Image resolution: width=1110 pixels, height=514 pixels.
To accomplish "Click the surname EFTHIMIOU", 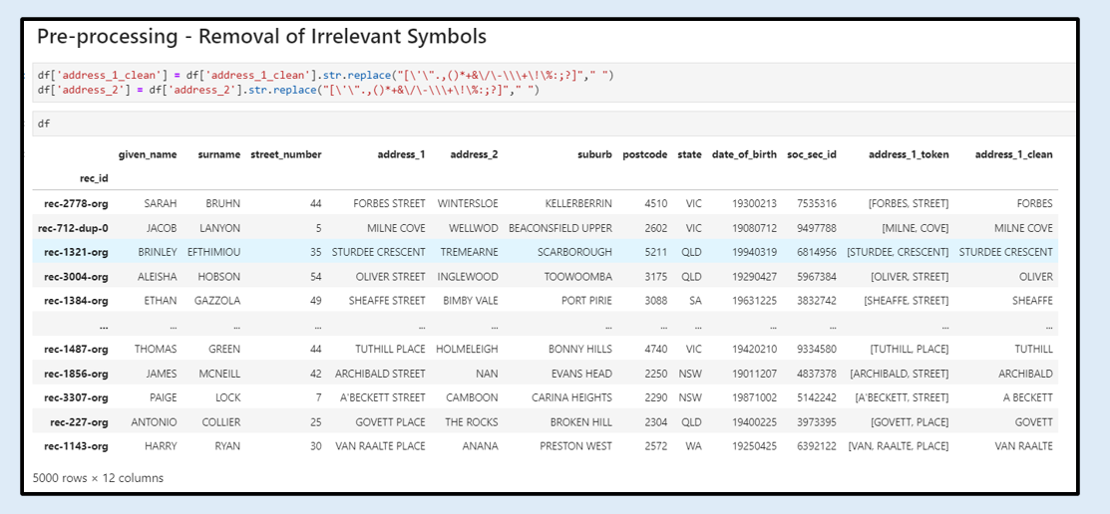I will pos(213,252).
